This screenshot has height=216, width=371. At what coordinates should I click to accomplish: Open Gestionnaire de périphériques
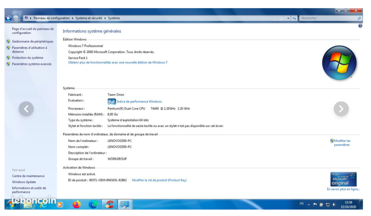tap(33, 42)
